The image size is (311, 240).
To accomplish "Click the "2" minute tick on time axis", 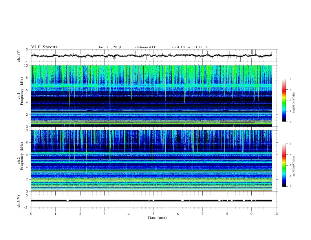I will point(80,214).
